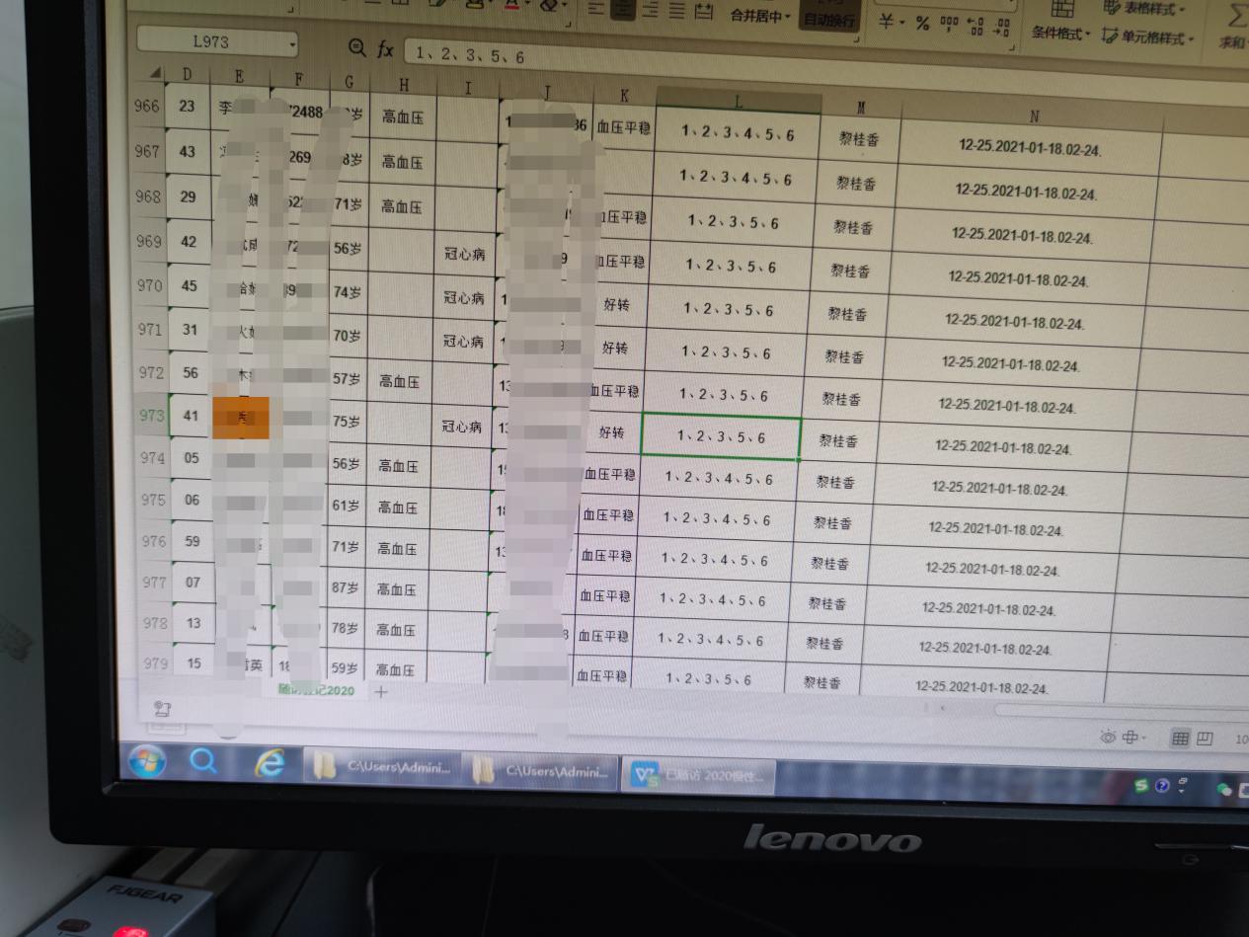Click the fx insert function icon
The width and height of the screenshot is (1249, 937).
coord(386,49)
